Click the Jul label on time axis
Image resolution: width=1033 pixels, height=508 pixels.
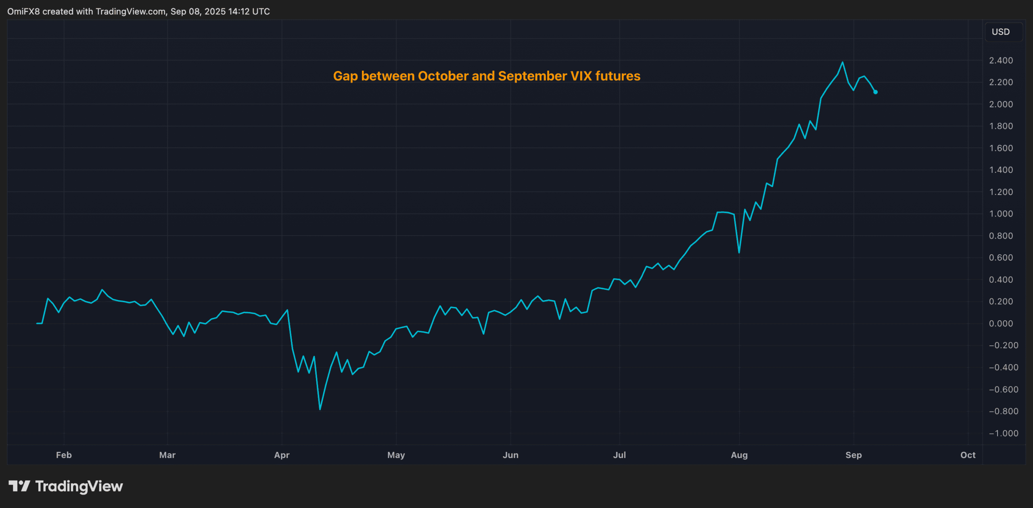tap(619, 455)
